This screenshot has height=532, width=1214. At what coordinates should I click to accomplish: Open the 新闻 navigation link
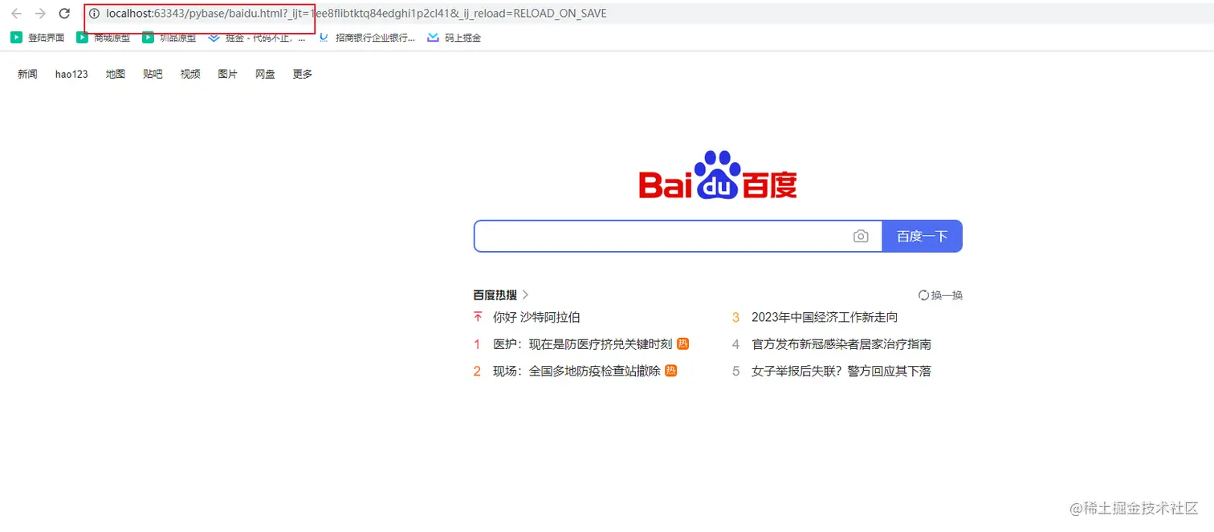(27, 74)
